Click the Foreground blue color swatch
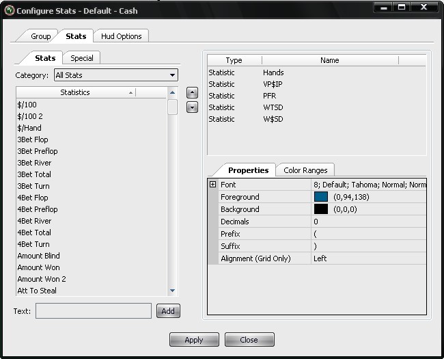Image resolution: width=444 pixels, height=359 pixels. [x=321, y=197]
